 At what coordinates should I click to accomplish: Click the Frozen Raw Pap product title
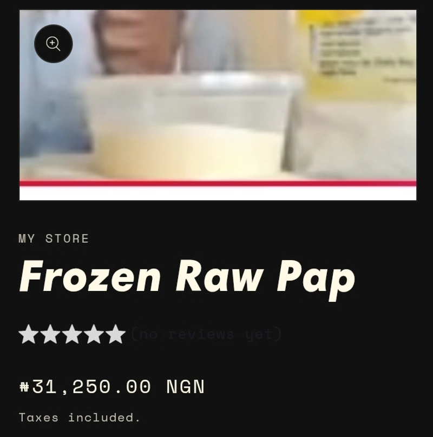pyautogui.click(x=187, y=279)
